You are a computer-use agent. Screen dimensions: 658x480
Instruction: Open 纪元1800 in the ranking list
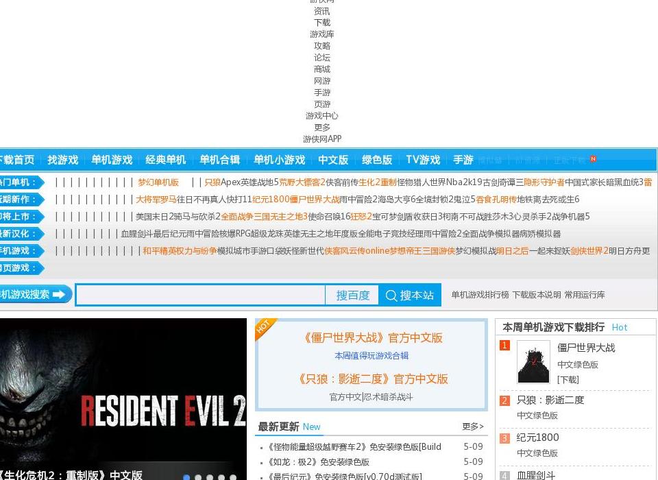coord(538,437)
